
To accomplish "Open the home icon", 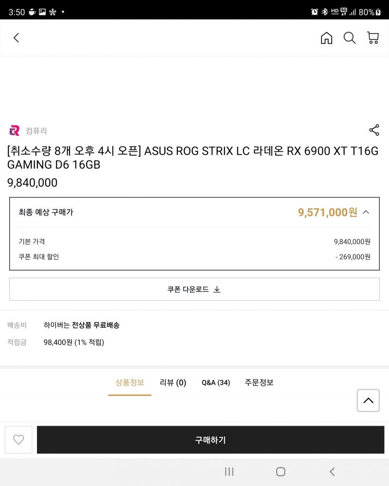I will 326,38.
